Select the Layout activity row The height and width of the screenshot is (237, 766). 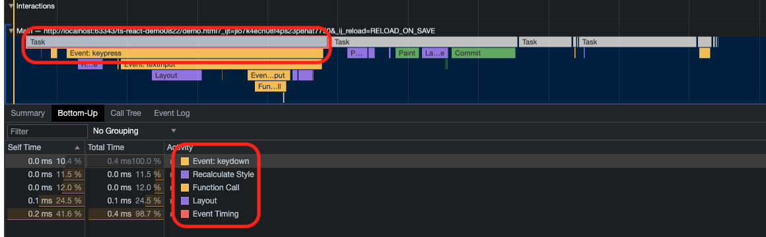[385, 201]
